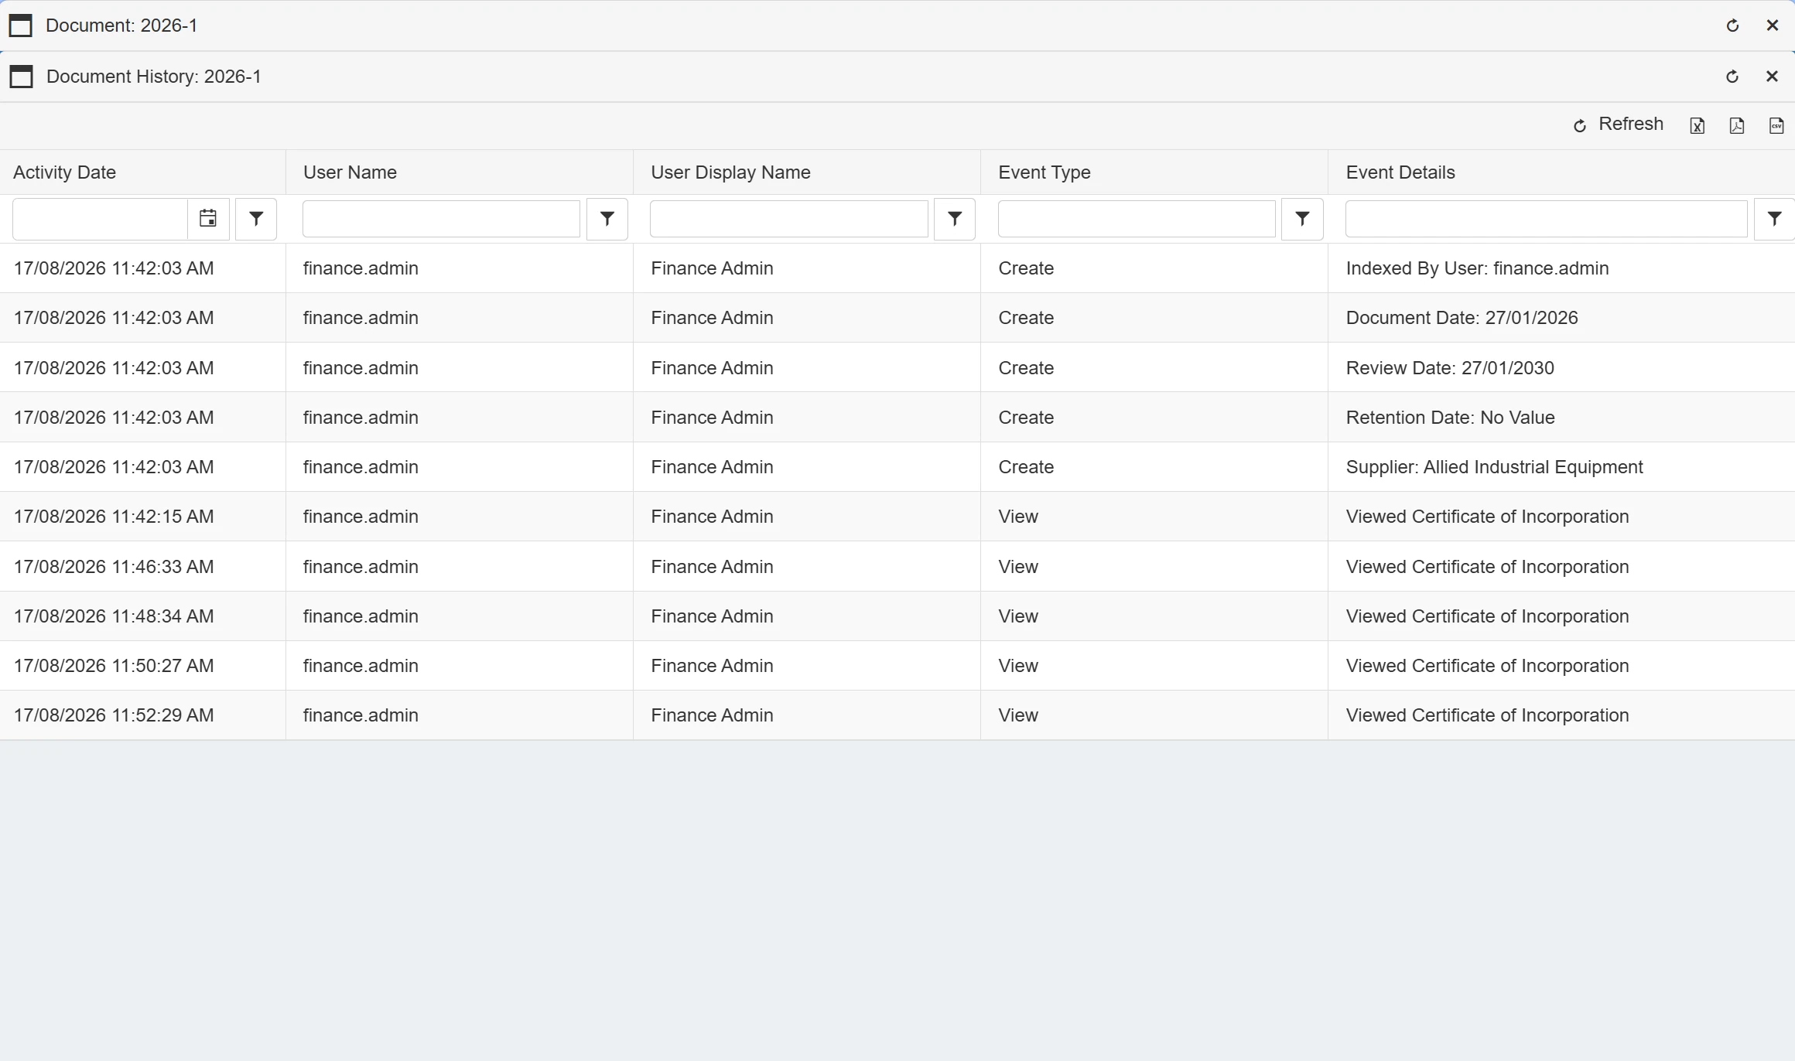1795x1061 pixels.
Task: Click the 17/08/2026 11:46:33 AM date cell
Action: [x=142, y=567]
